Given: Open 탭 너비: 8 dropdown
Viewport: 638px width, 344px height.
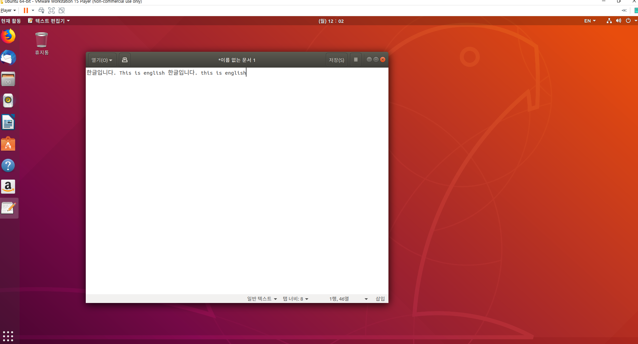Looking at the screenshot, I should click(295, 299).
